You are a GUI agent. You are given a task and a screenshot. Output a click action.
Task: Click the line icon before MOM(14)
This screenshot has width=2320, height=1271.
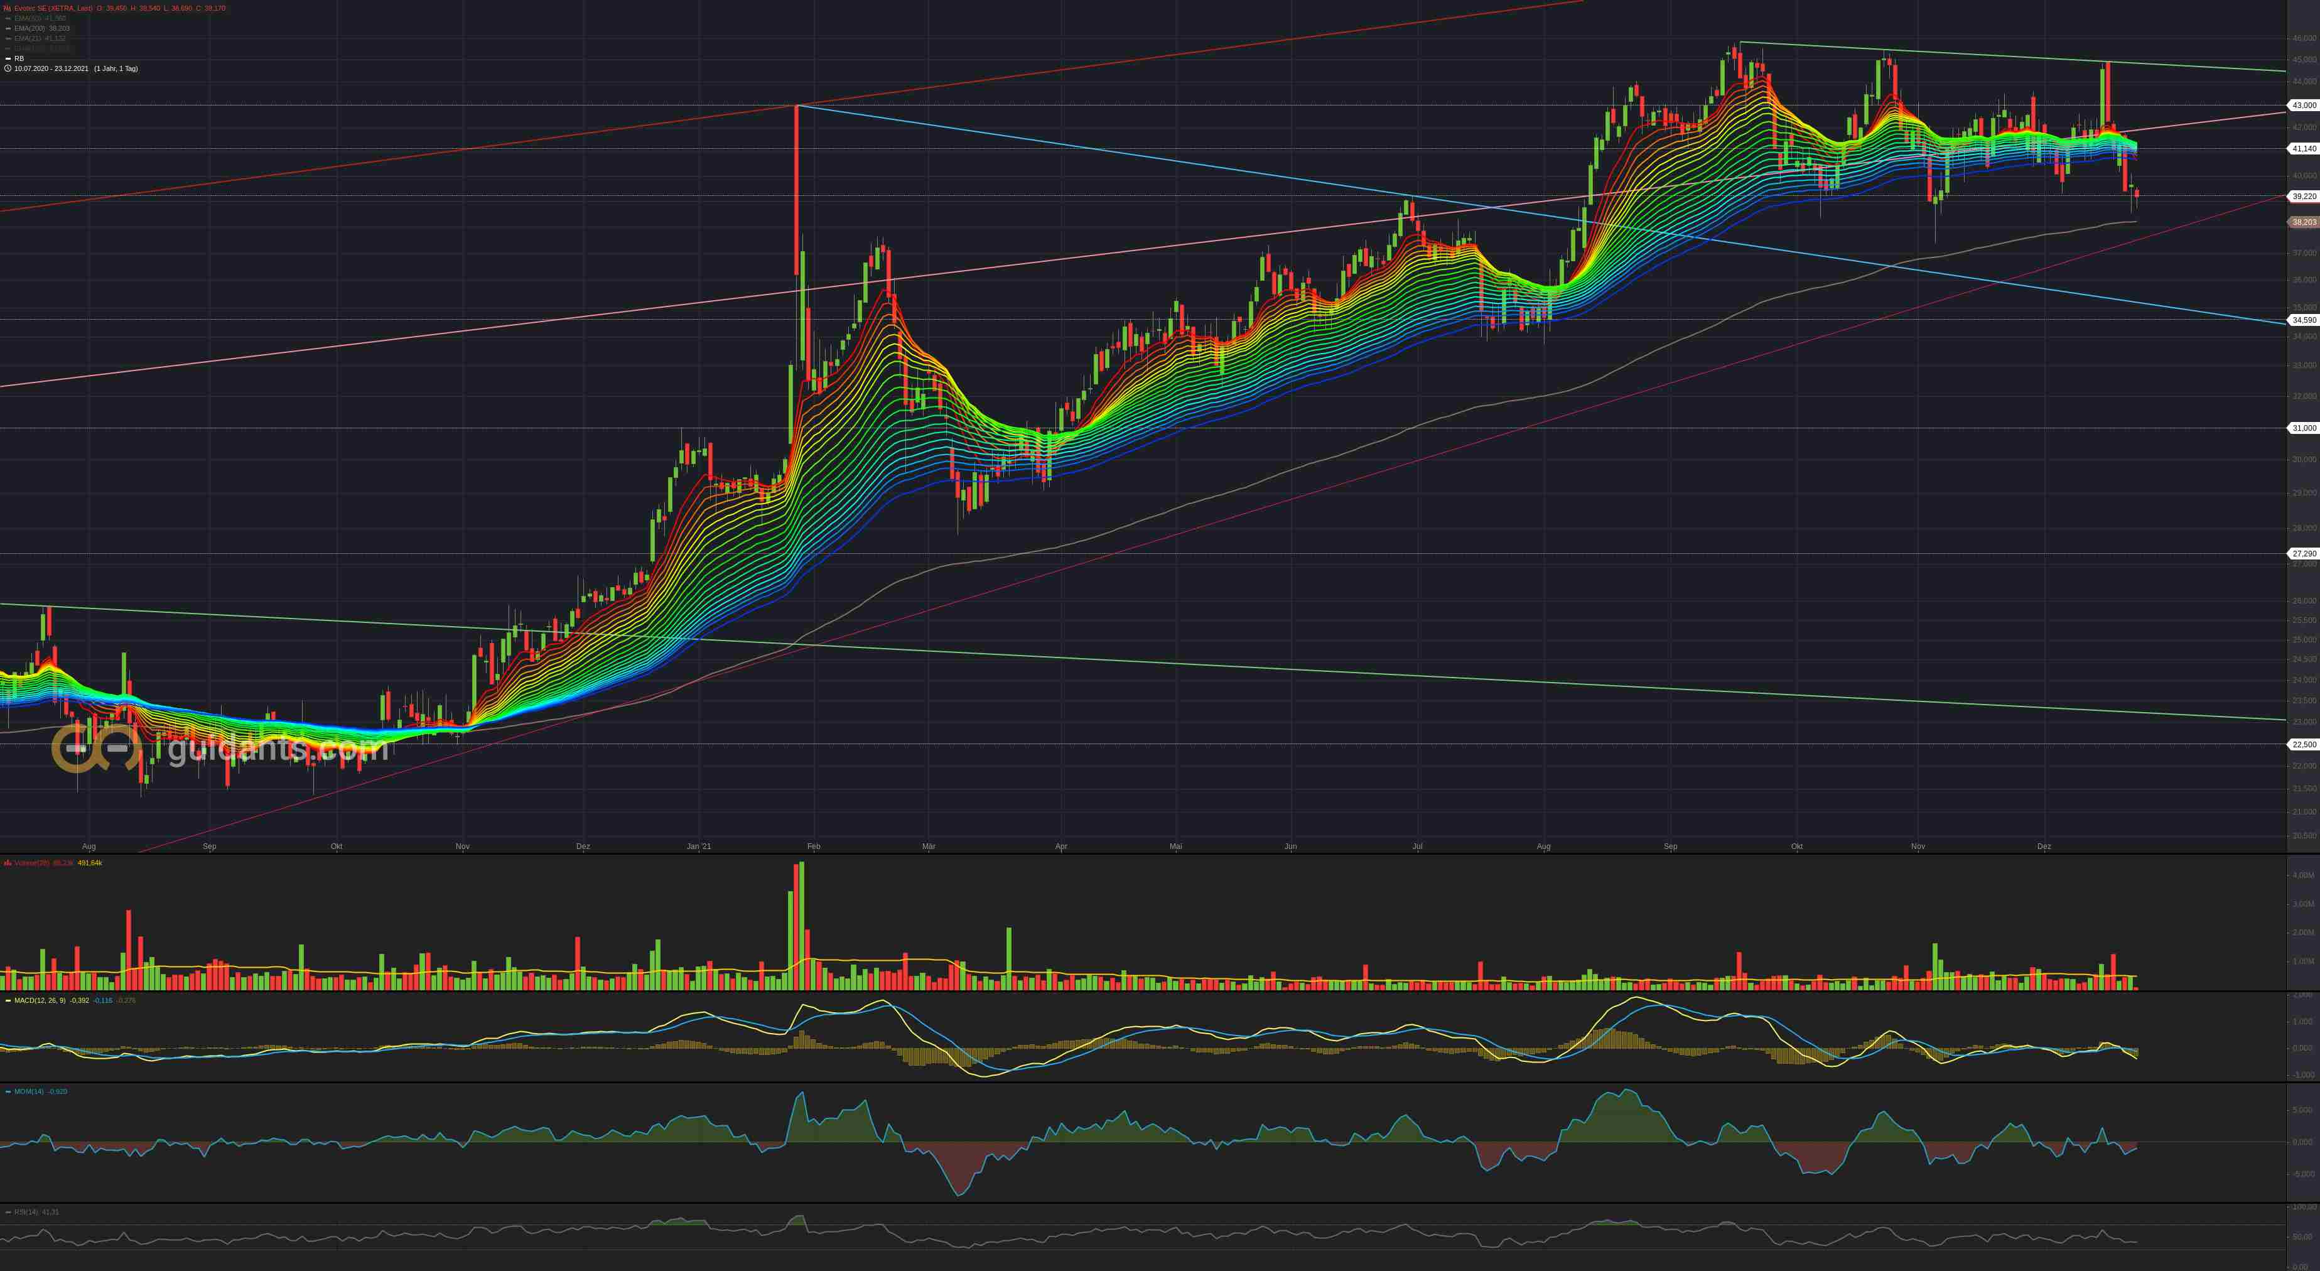tap(8, 1092)
